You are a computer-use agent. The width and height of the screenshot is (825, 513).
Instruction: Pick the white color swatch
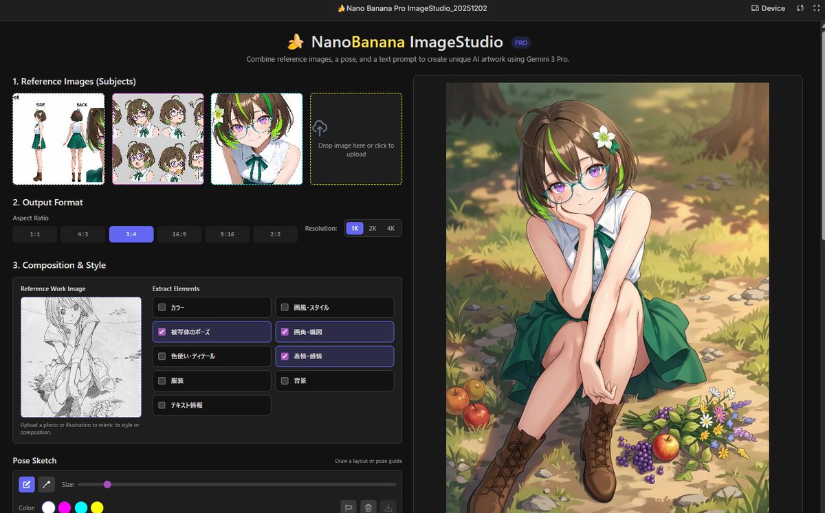click(x=48, y=508)
